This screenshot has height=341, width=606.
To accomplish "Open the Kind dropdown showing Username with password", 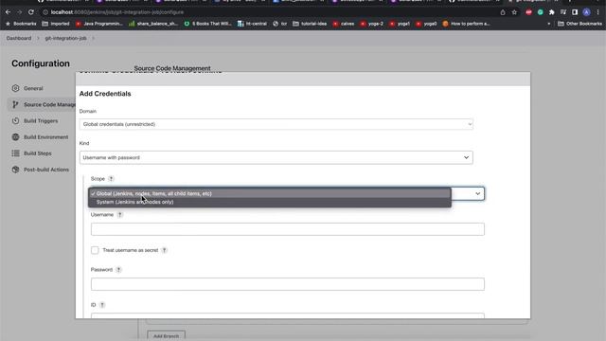I will tap(276, 157).
